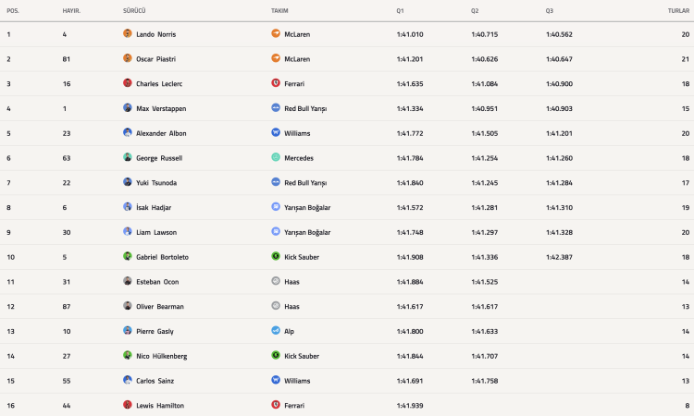Click the Q3 column header
The height and width of the screenshot is (416, 694).
tap(550, 10)
